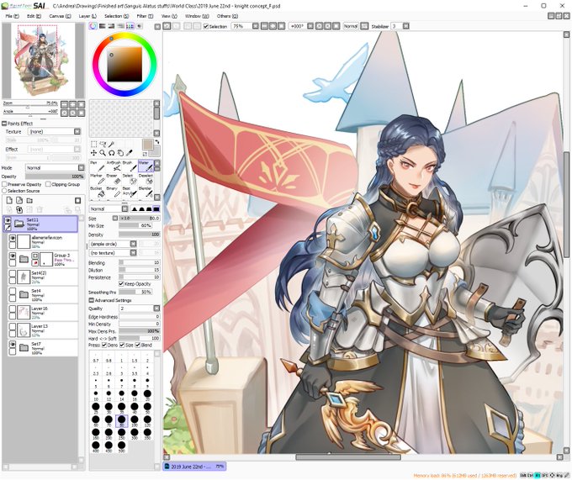Uncheck Keep Opacity option
572x480 pixels.
pos(121,283)
